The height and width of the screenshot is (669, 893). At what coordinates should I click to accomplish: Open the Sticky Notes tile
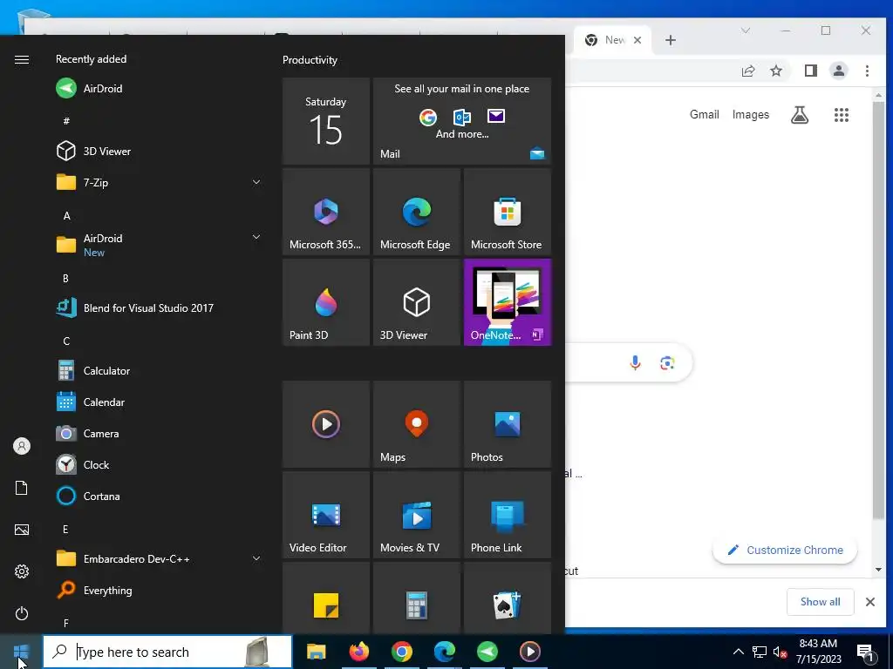click(x=326, y=598)
